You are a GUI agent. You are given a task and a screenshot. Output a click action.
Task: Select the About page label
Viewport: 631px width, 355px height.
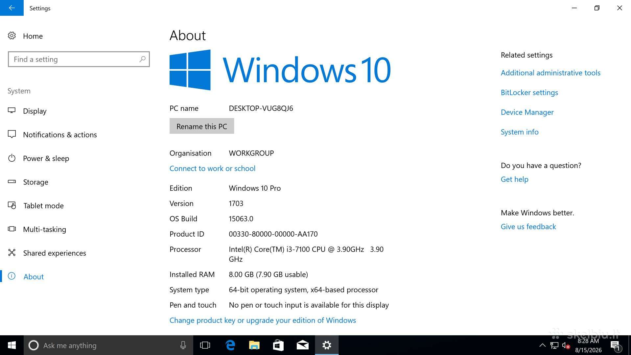pyautogui.click(x=34, y=277)
